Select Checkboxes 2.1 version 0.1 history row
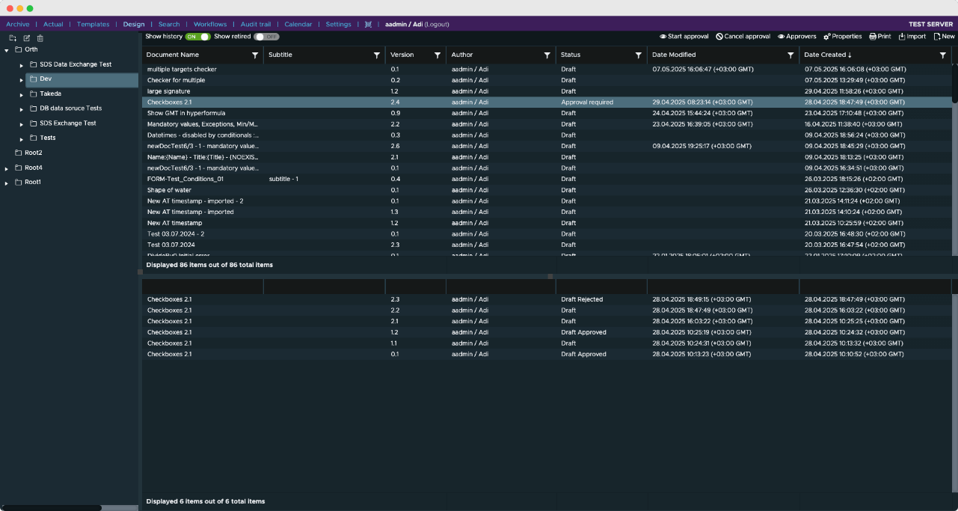The image size is (958, 511). [x=547, y=354]
